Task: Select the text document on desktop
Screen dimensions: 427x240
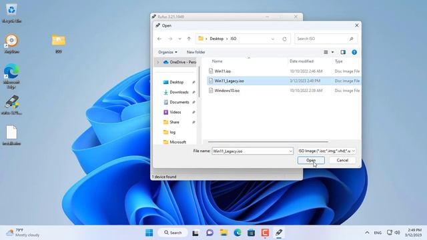Action: click(x=12, y=135)
